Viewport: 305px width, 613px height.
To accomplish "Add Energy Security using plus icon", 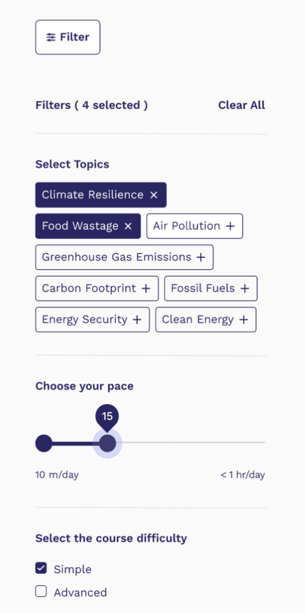I will (x=137, y=320).
